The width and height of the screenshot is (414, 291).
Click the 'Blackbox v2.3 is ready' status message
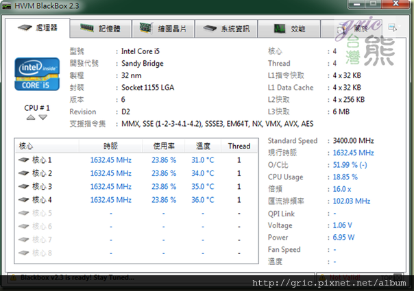click(77, 277)
